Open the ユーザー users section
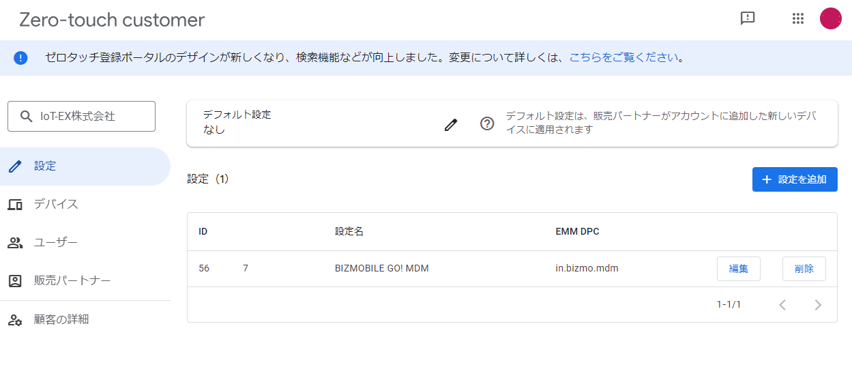 (x=56, y=243)
